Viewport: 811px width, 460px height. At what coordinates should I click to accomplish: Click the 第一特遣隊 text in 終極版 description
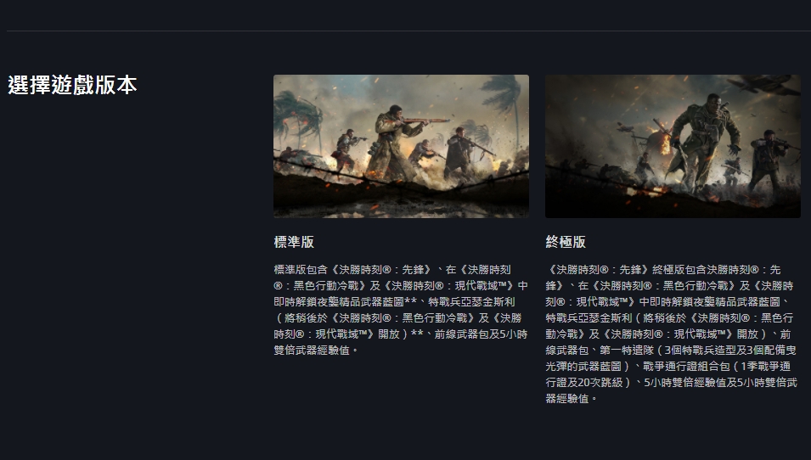click(627, 351)
